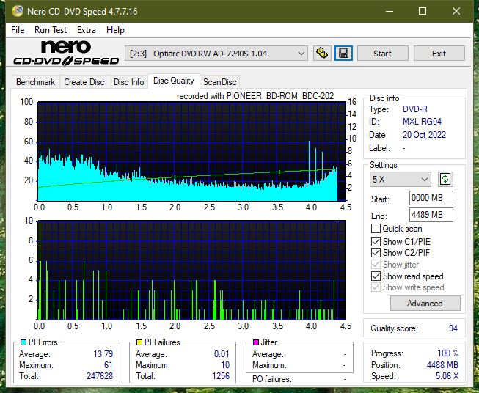Click the recorded with PIONEER BD-ROM text

(255, 96)
